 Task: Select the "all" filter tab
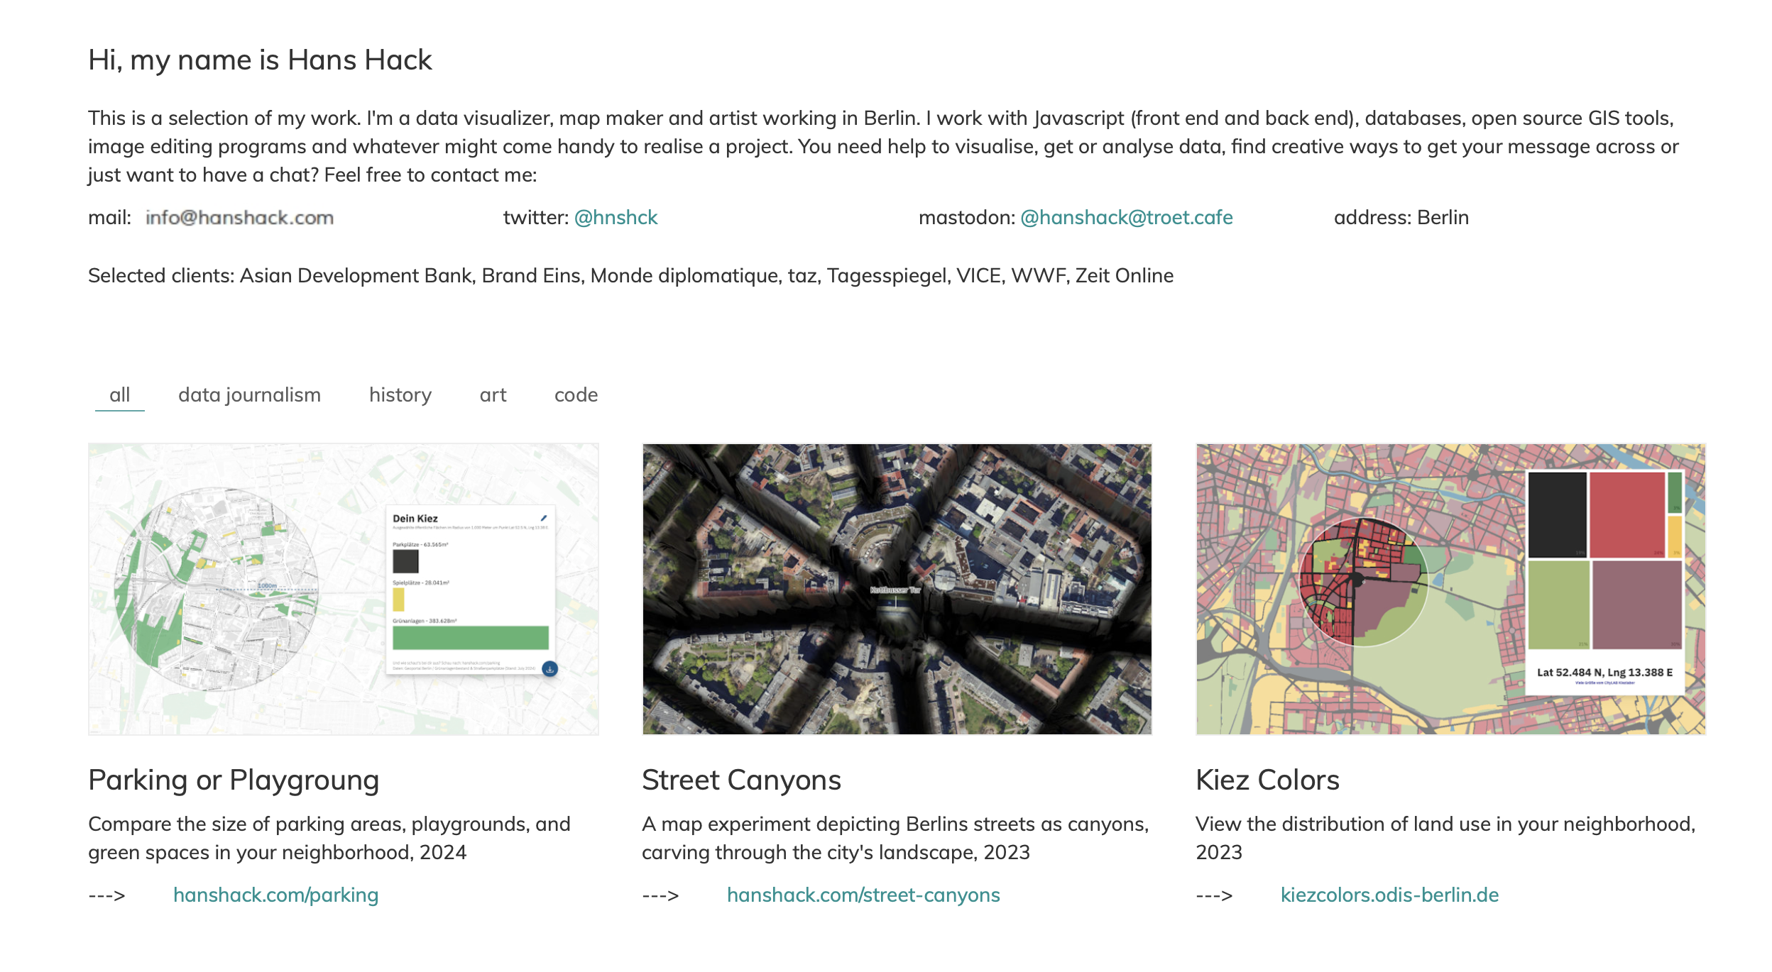120,394
